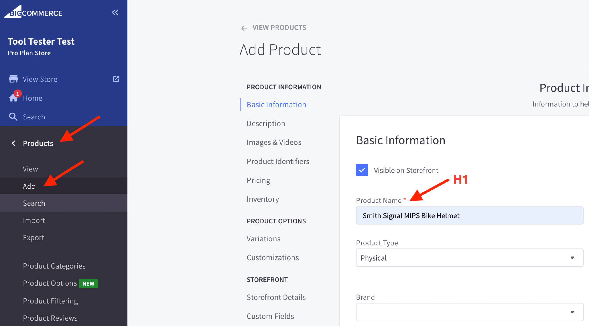This screenshot has height=326, width=589.
Task: Click back arrow beside View Products
Action: [x=244, y=28]
